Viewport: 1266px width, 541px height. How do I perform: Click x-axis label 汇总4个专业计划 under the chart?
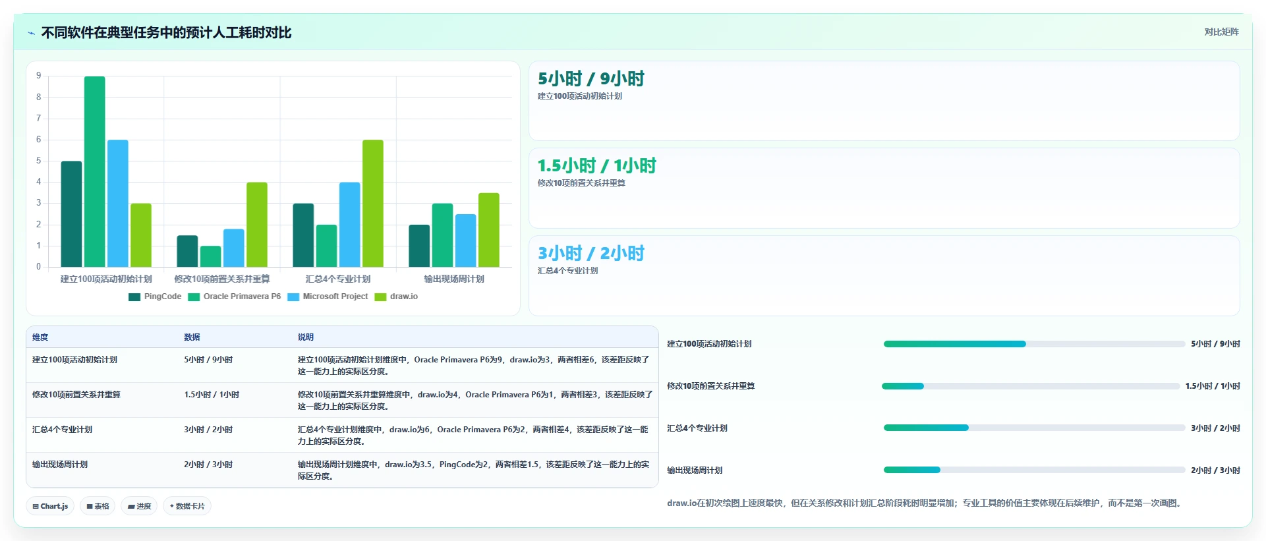pos(338,279)
